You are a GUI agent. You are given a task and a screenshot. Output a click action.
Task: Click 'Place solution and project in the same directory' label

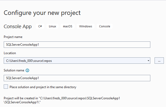click(x=43, y=87)
